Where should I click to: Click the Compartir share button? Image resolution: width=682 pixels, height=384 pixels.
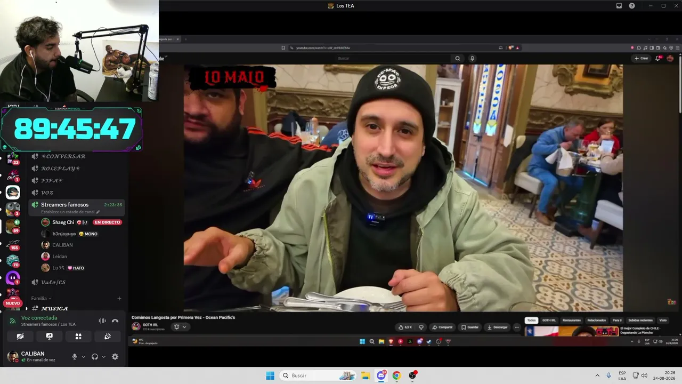(442, 327)
